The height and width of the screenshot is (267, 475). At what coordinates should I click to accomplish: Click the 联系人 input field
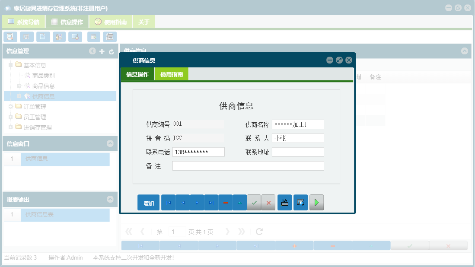298,138
